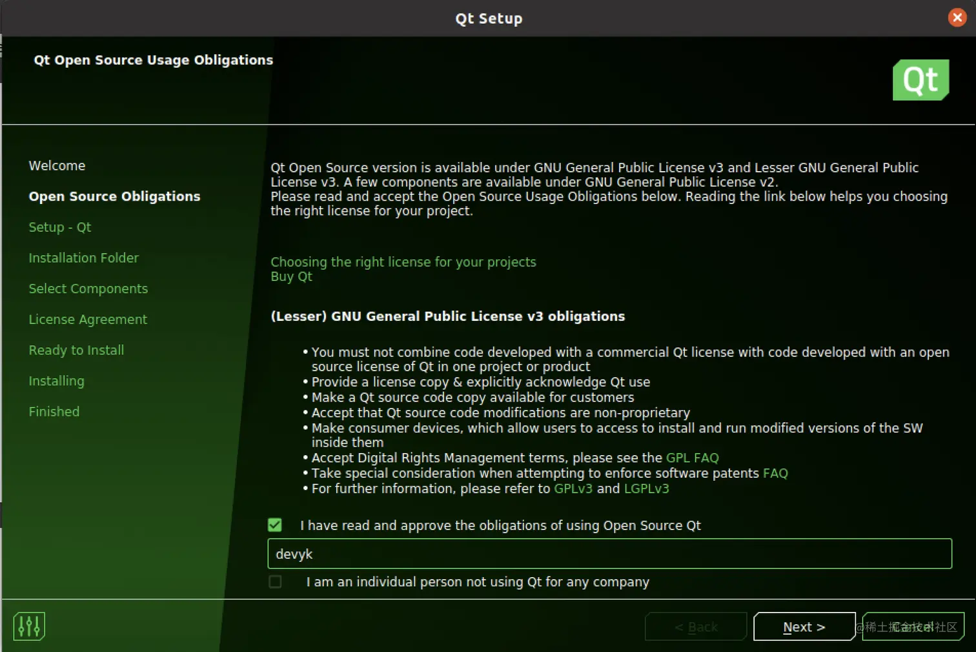Click the Make a Qt source code copy bullet
The image size is (976, 652).
tap(473, 398)
